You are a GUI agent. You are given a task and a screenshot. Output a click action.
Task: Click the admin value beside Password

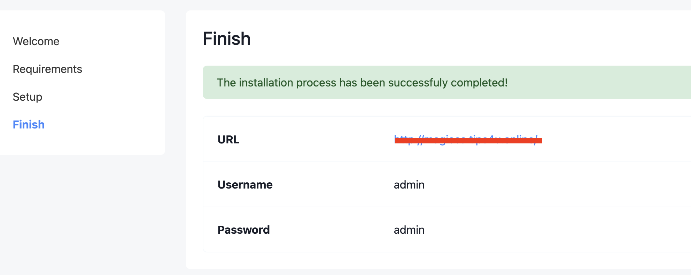409,230
